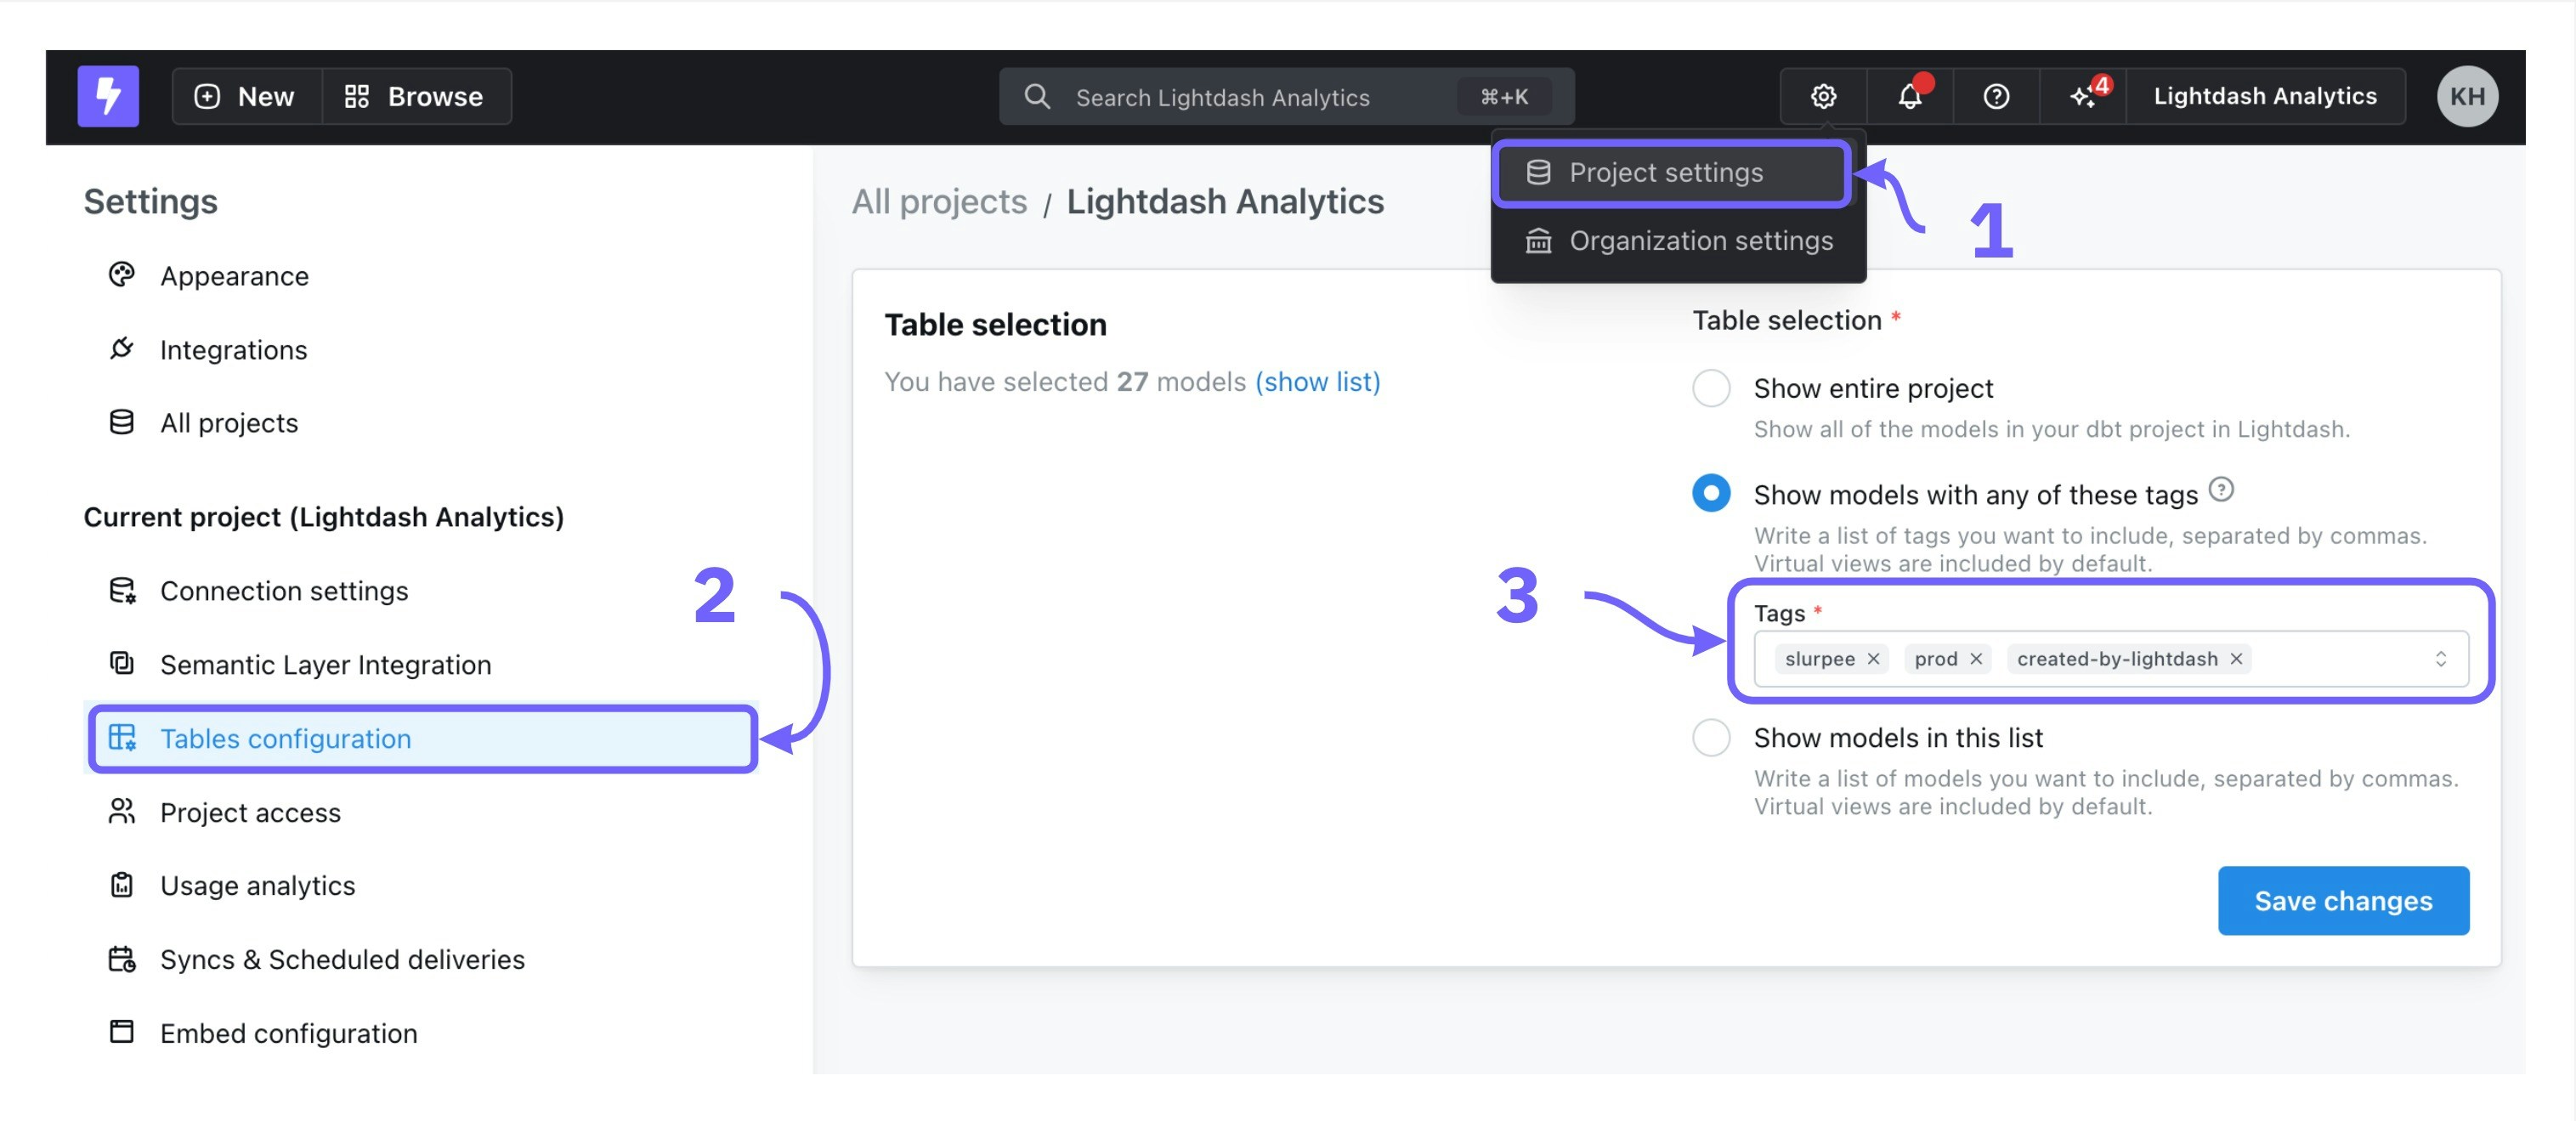Click the KH user avatar

coord(2467,96)
